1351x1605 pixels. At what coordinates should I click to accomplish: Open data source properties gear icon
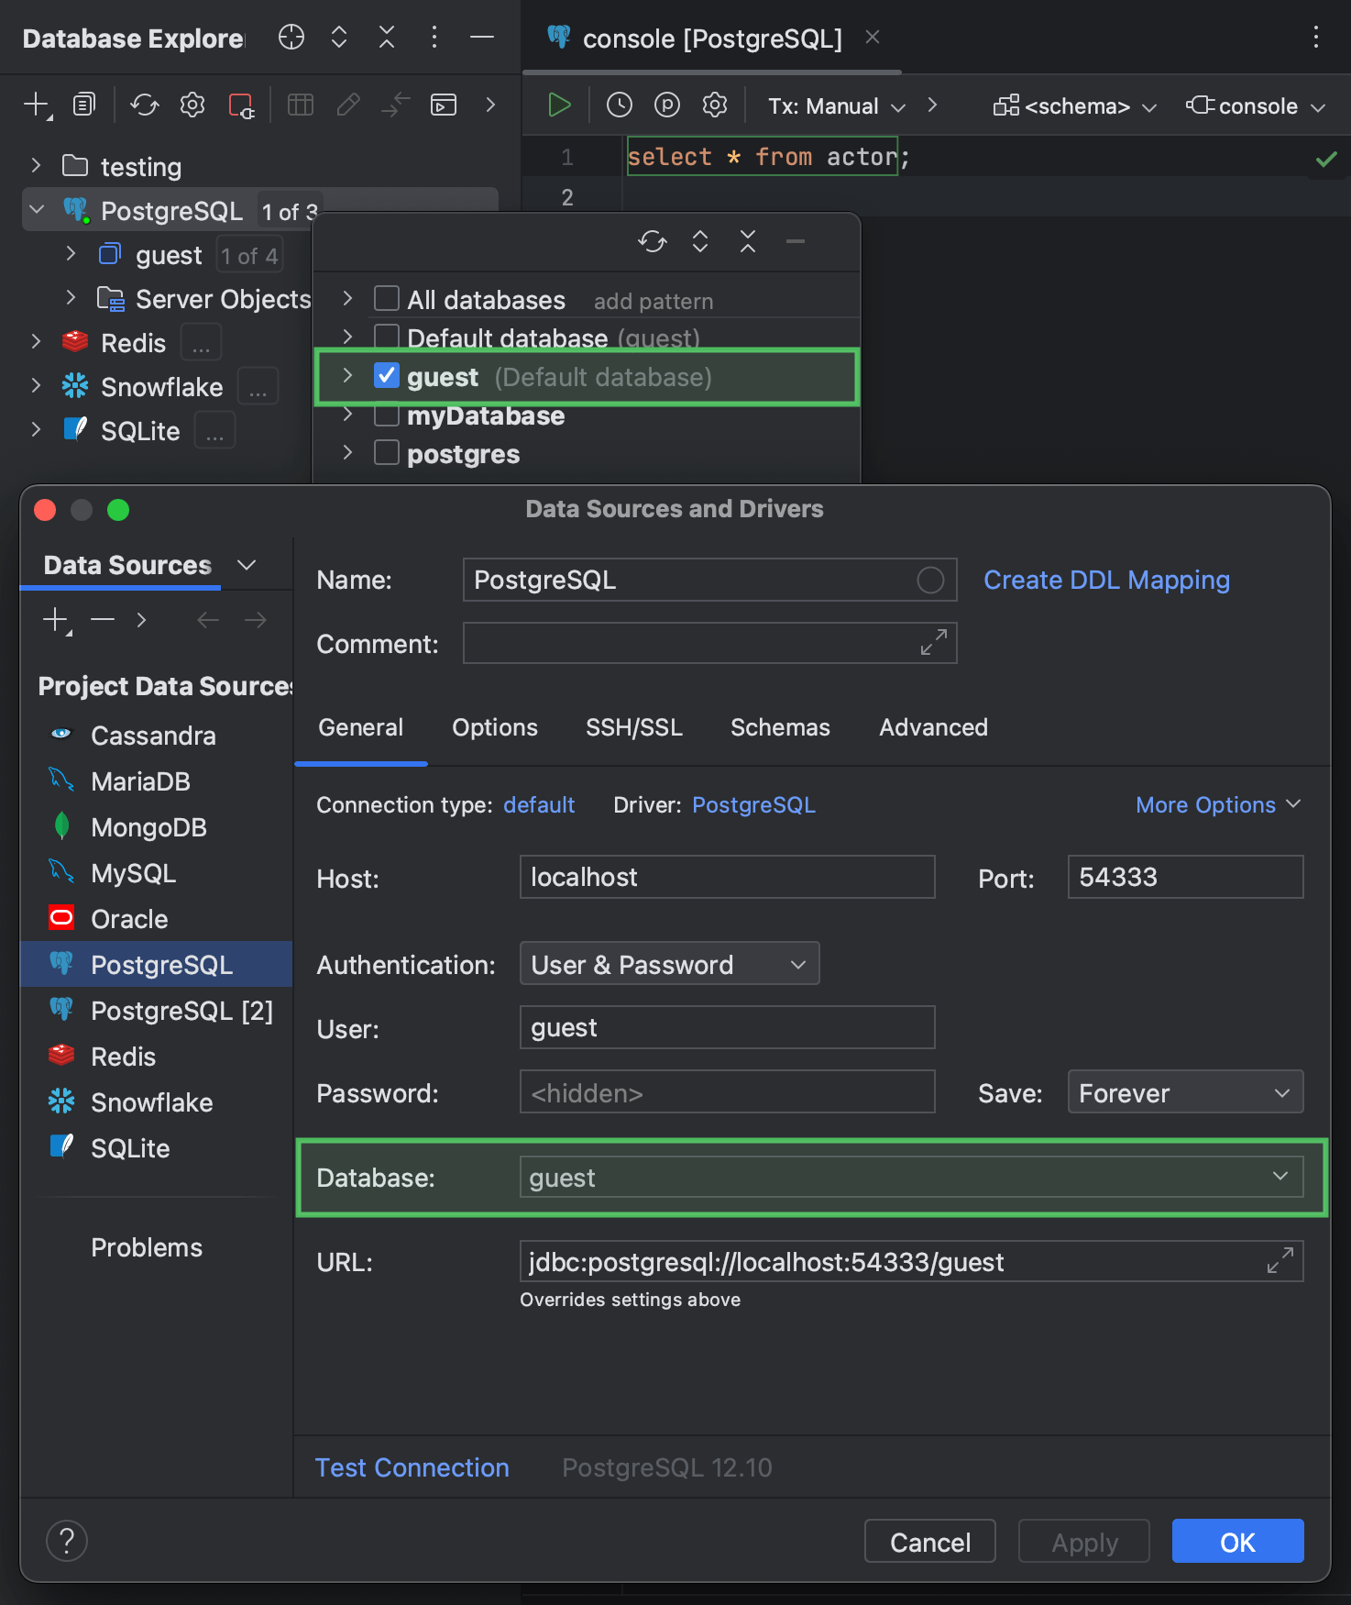click(x=192, y=105)
